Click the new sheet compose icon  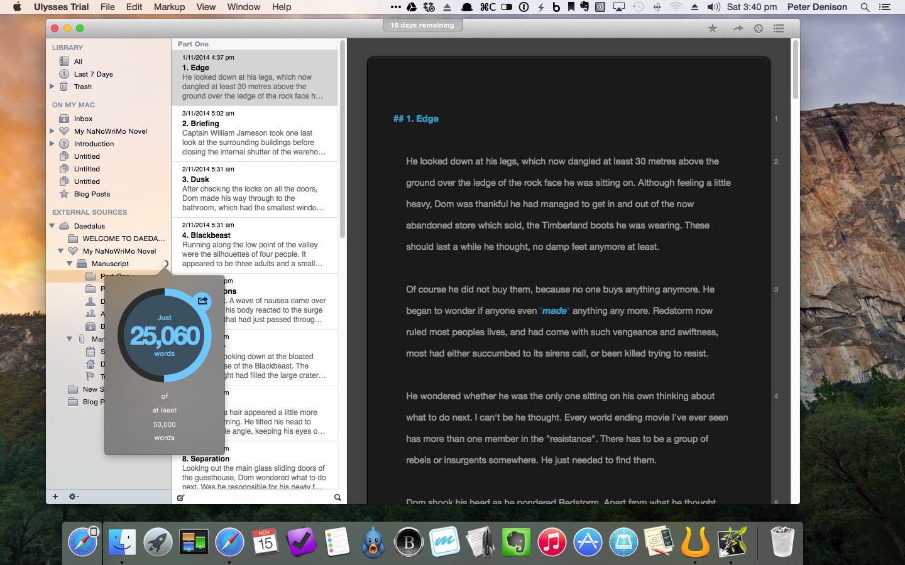tap(181, 497)
